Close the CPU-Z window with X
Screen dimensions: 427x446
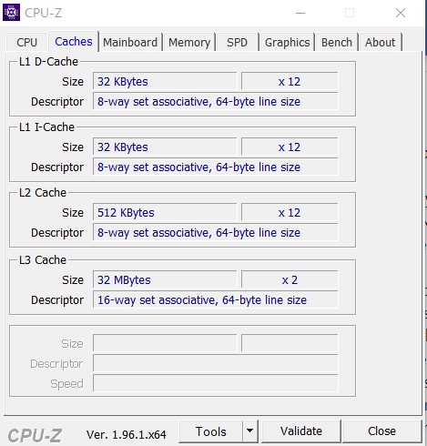[401, 13]
